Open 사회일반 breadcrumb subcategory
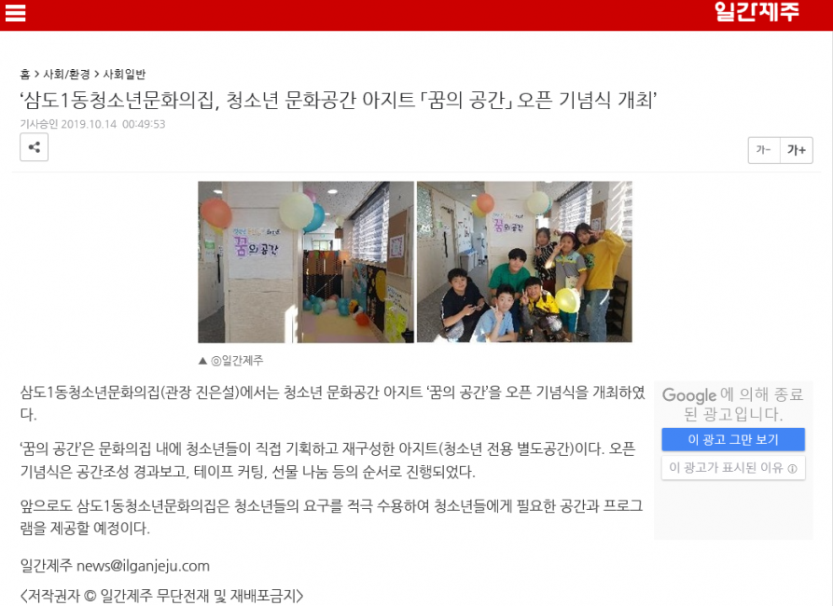This screenshot has width=833, height=606. [x=124, y=74]
